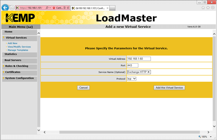Open View/Modify Services link
Screen dimensions: 217x140
click(19, 47)
